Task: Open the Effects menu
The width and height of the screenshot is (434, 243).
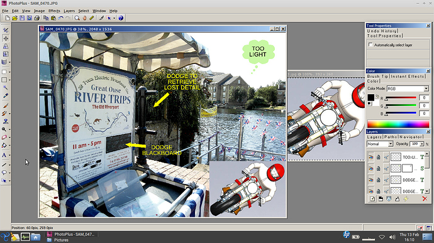Action: [54, 11]
